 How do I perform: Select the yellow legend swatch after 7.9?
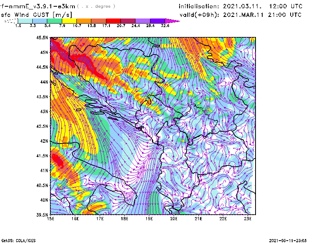click(x=69, y=21)
